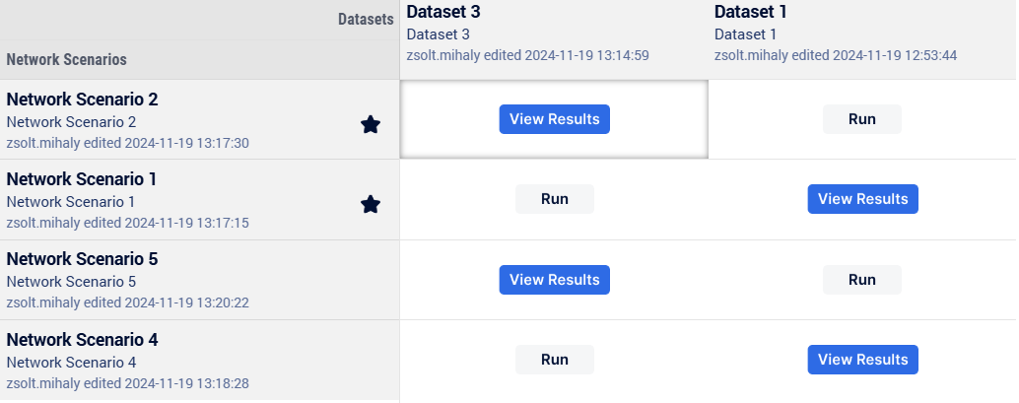Click the Network Scenarios axis label
This screenshot has width=1019, height=403.
66,60
